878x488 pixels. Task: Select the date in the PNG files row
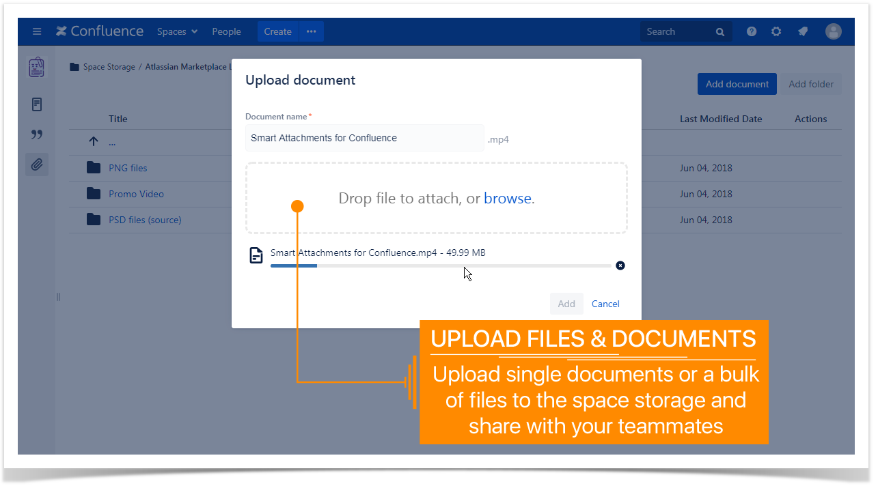pos(706,168)
